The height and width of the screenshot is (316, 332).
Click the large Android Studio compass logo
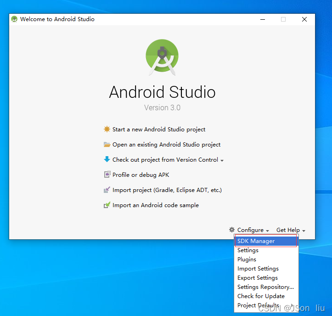pyautogui.click(x=162, y=57)
